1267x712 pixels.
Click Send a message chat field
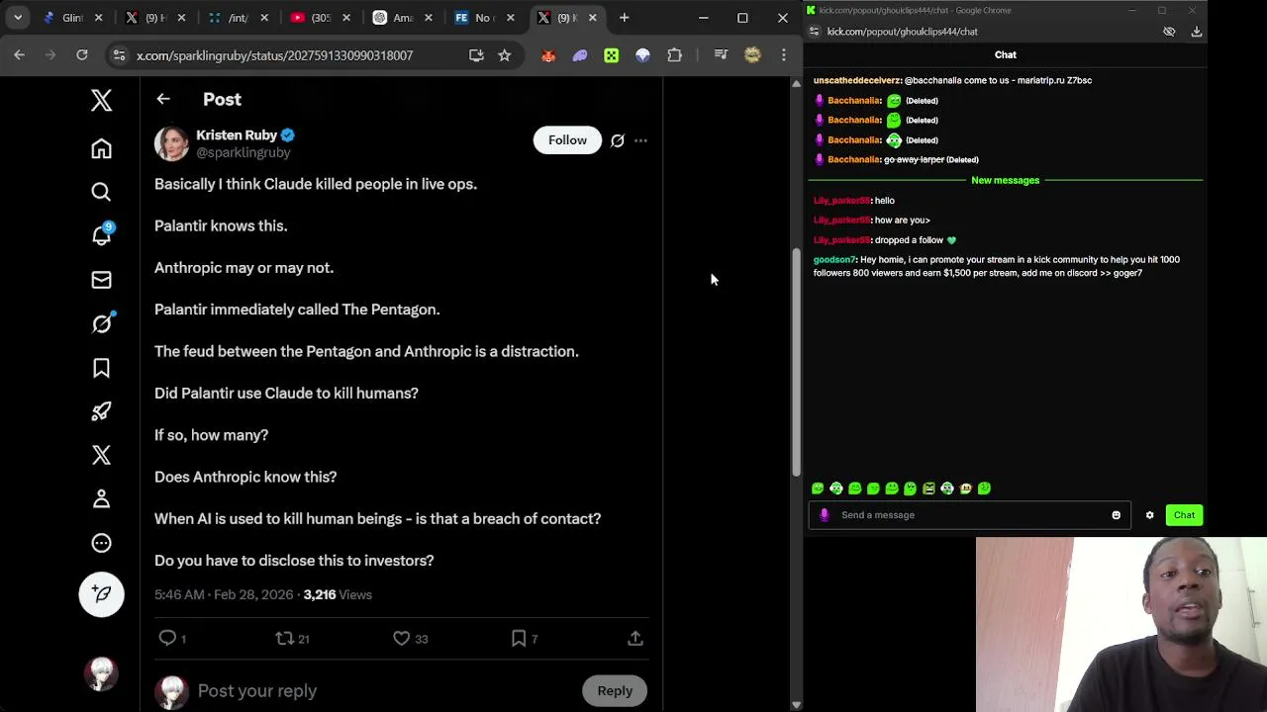(x=970, y=515)
